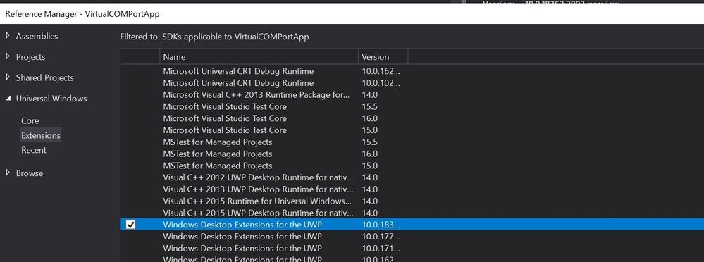
Task: Select the Browse category label
Action: [30, 173]
